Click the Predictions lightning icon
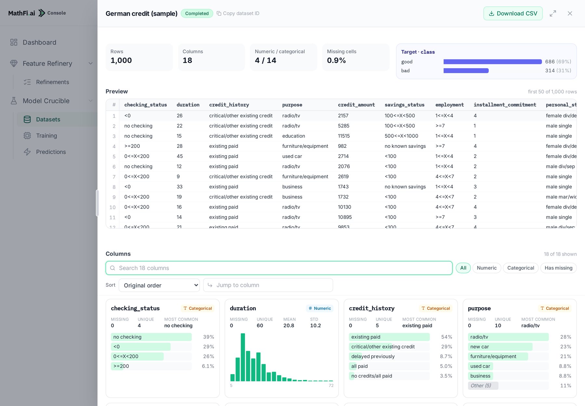The image size is (585, 406). click(x=27, y=152)
